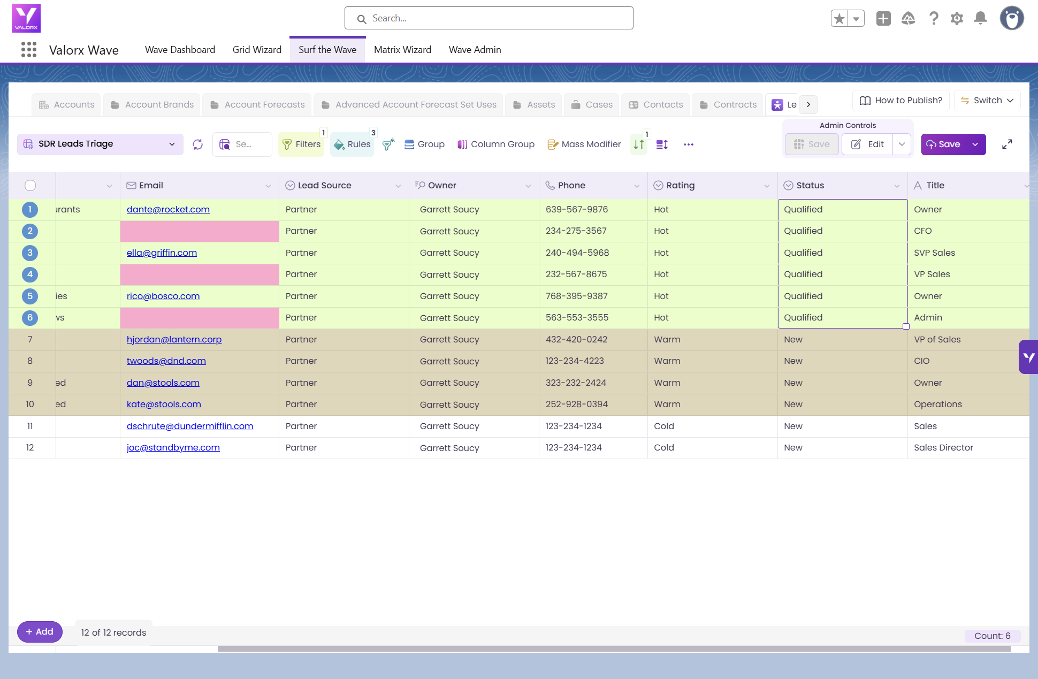This screenshot has height=679, width=1038.
Task: Select row number 4
Action: (30, 274)
